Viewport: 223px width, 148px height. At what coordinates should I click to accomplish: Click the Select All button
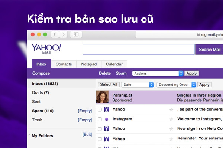(109, 85)
